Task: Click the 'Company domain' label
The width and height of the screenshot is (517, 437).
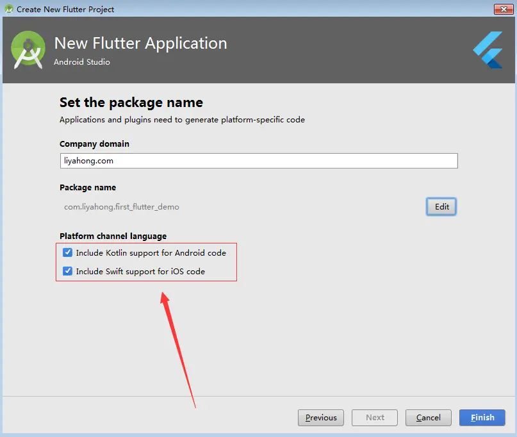Action: coord(94,144)
